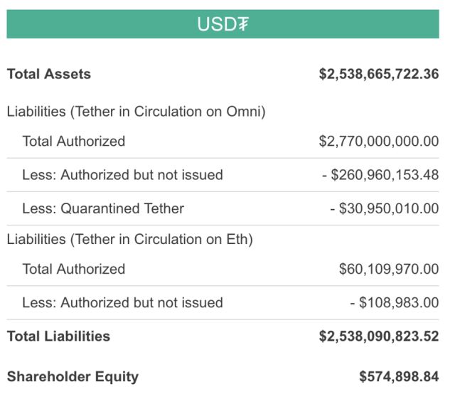Image resolution: width=455 pixels, height=404 pixels.
Task: Click the $574,898.84 shareholder equity value
Action: [x=399, y=376]
